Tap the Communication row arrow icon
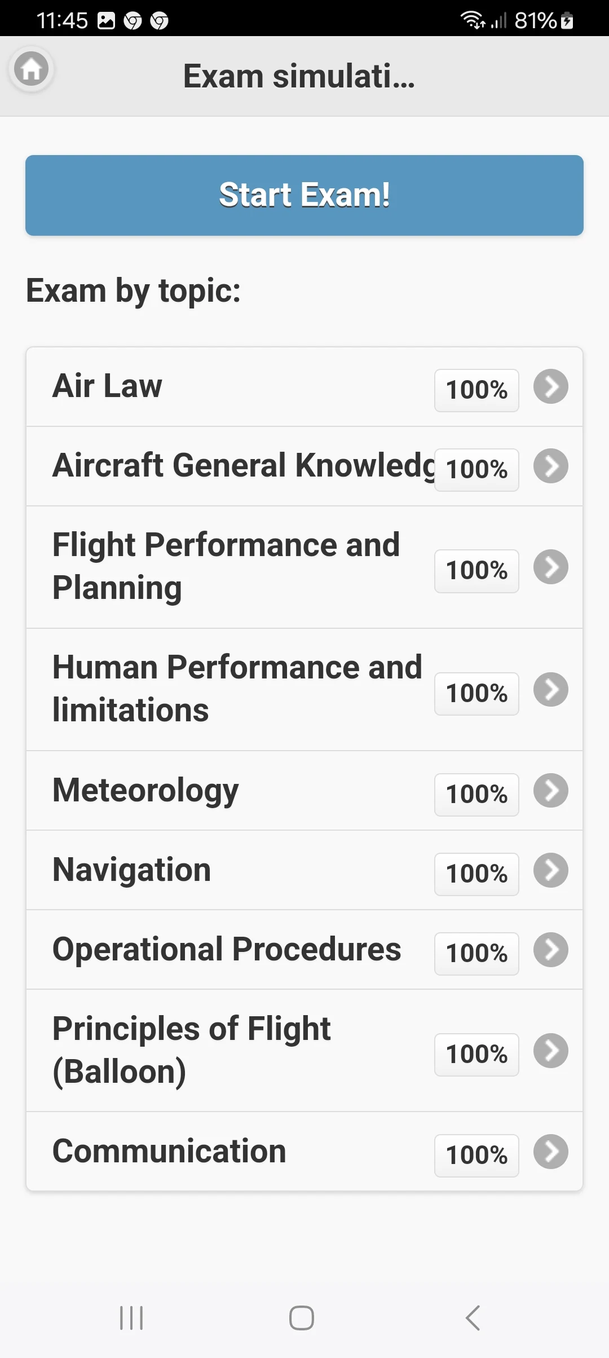The height and width of the screenshot is (1358, 609). tap(550, 1152)
